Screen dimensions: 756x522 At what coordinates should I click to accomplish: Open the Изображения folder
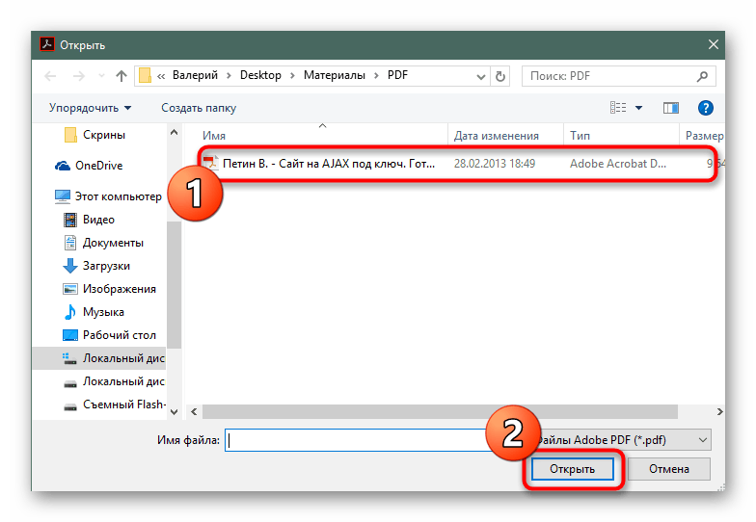pyautogui.click(x=110, y=289)
